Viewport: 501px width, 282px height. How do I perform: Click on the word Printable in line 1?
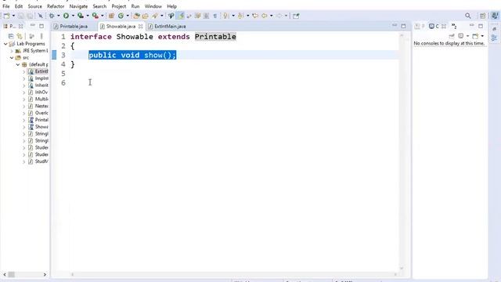pos(215,37)
